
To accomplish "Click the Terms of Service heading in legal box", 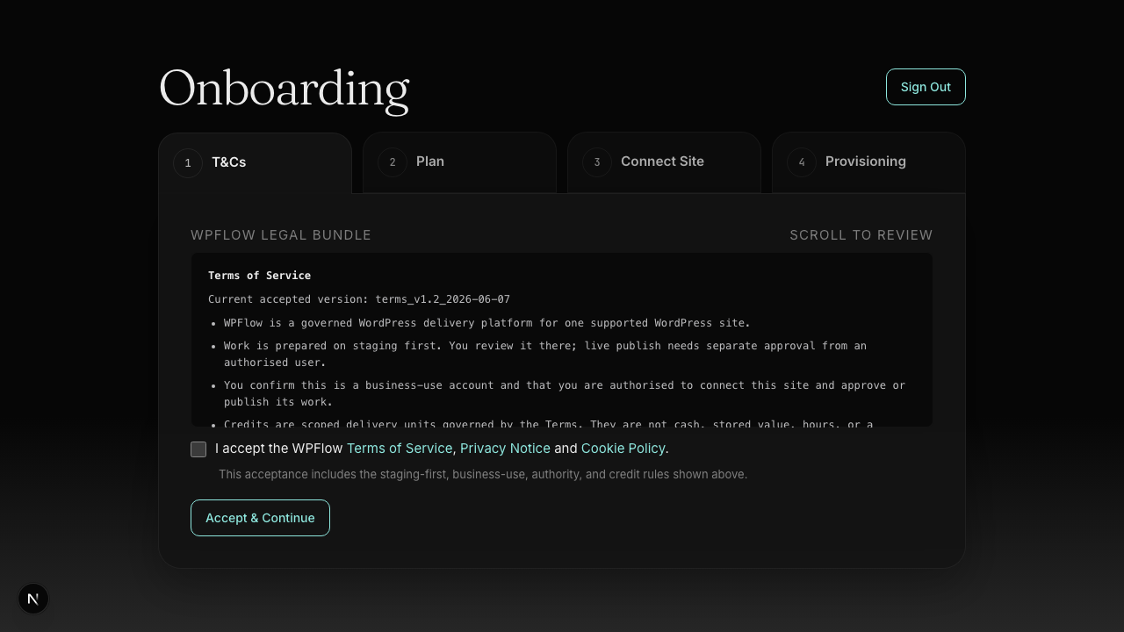I will pos(259,276).
